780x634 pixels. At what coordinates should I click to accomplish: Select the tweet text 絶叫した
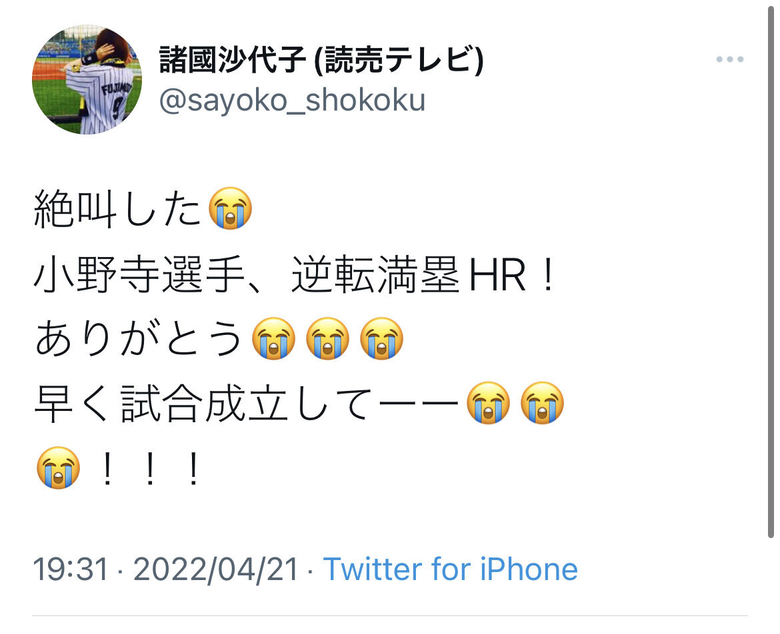tap(117, 210)
